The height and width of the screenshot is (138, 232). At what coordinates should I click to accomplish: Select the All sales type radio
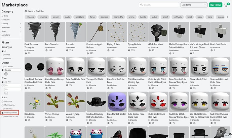[3, 51]
